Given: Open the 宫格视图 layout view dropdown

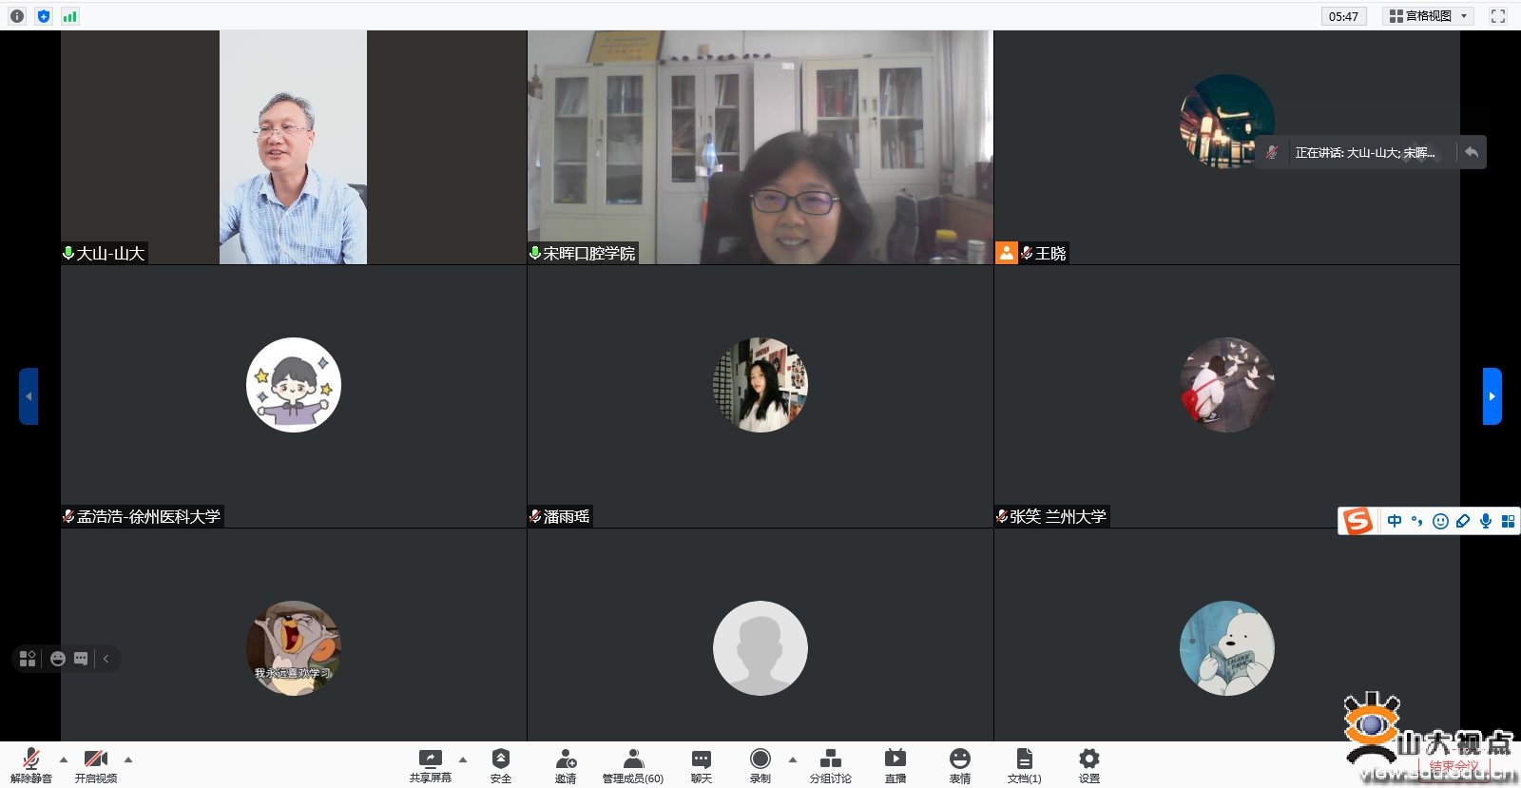Looking at the screenshot, I should [x=1428, y=16].
